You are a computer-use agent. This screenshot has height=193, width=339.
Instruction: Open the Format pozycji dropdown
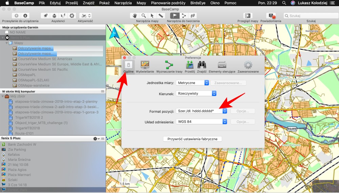click(x=201, y=111)
